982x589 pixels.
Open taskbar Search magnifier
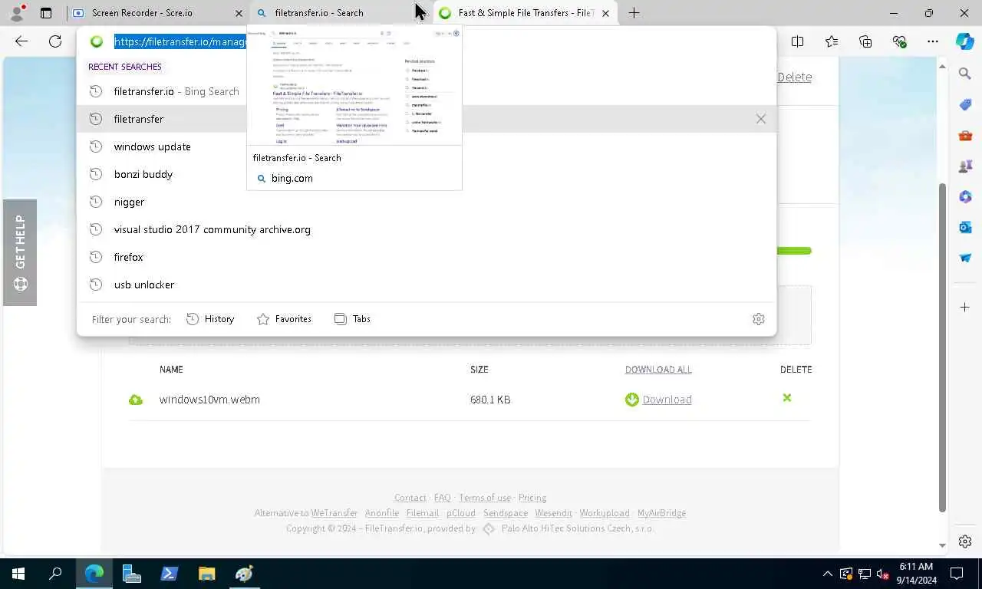pos(55,574)
